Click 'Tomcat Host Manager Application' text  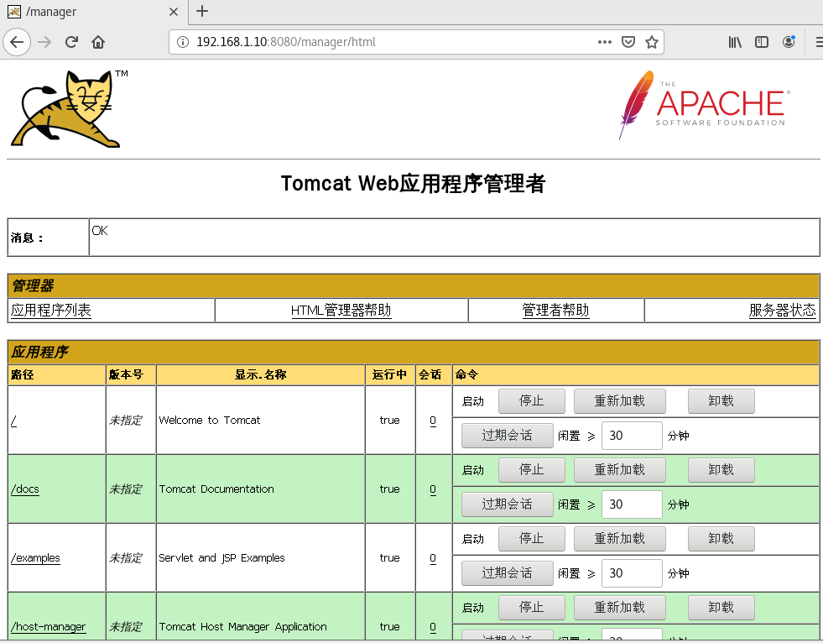[x=242, y=627]
